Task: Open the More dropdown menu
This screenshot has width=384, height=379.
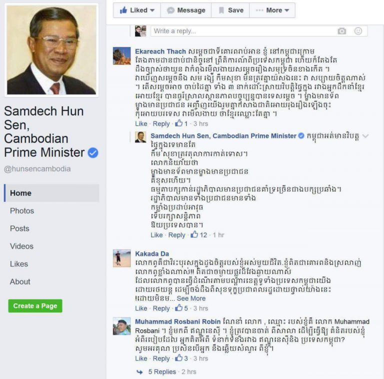Action: pos(272,10)
